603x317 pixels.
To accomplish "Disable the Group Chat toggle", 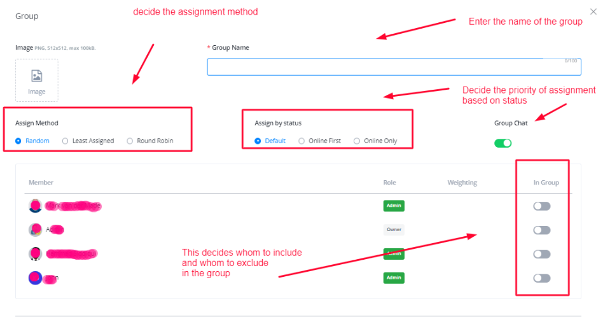I will [x=502, y=143].
